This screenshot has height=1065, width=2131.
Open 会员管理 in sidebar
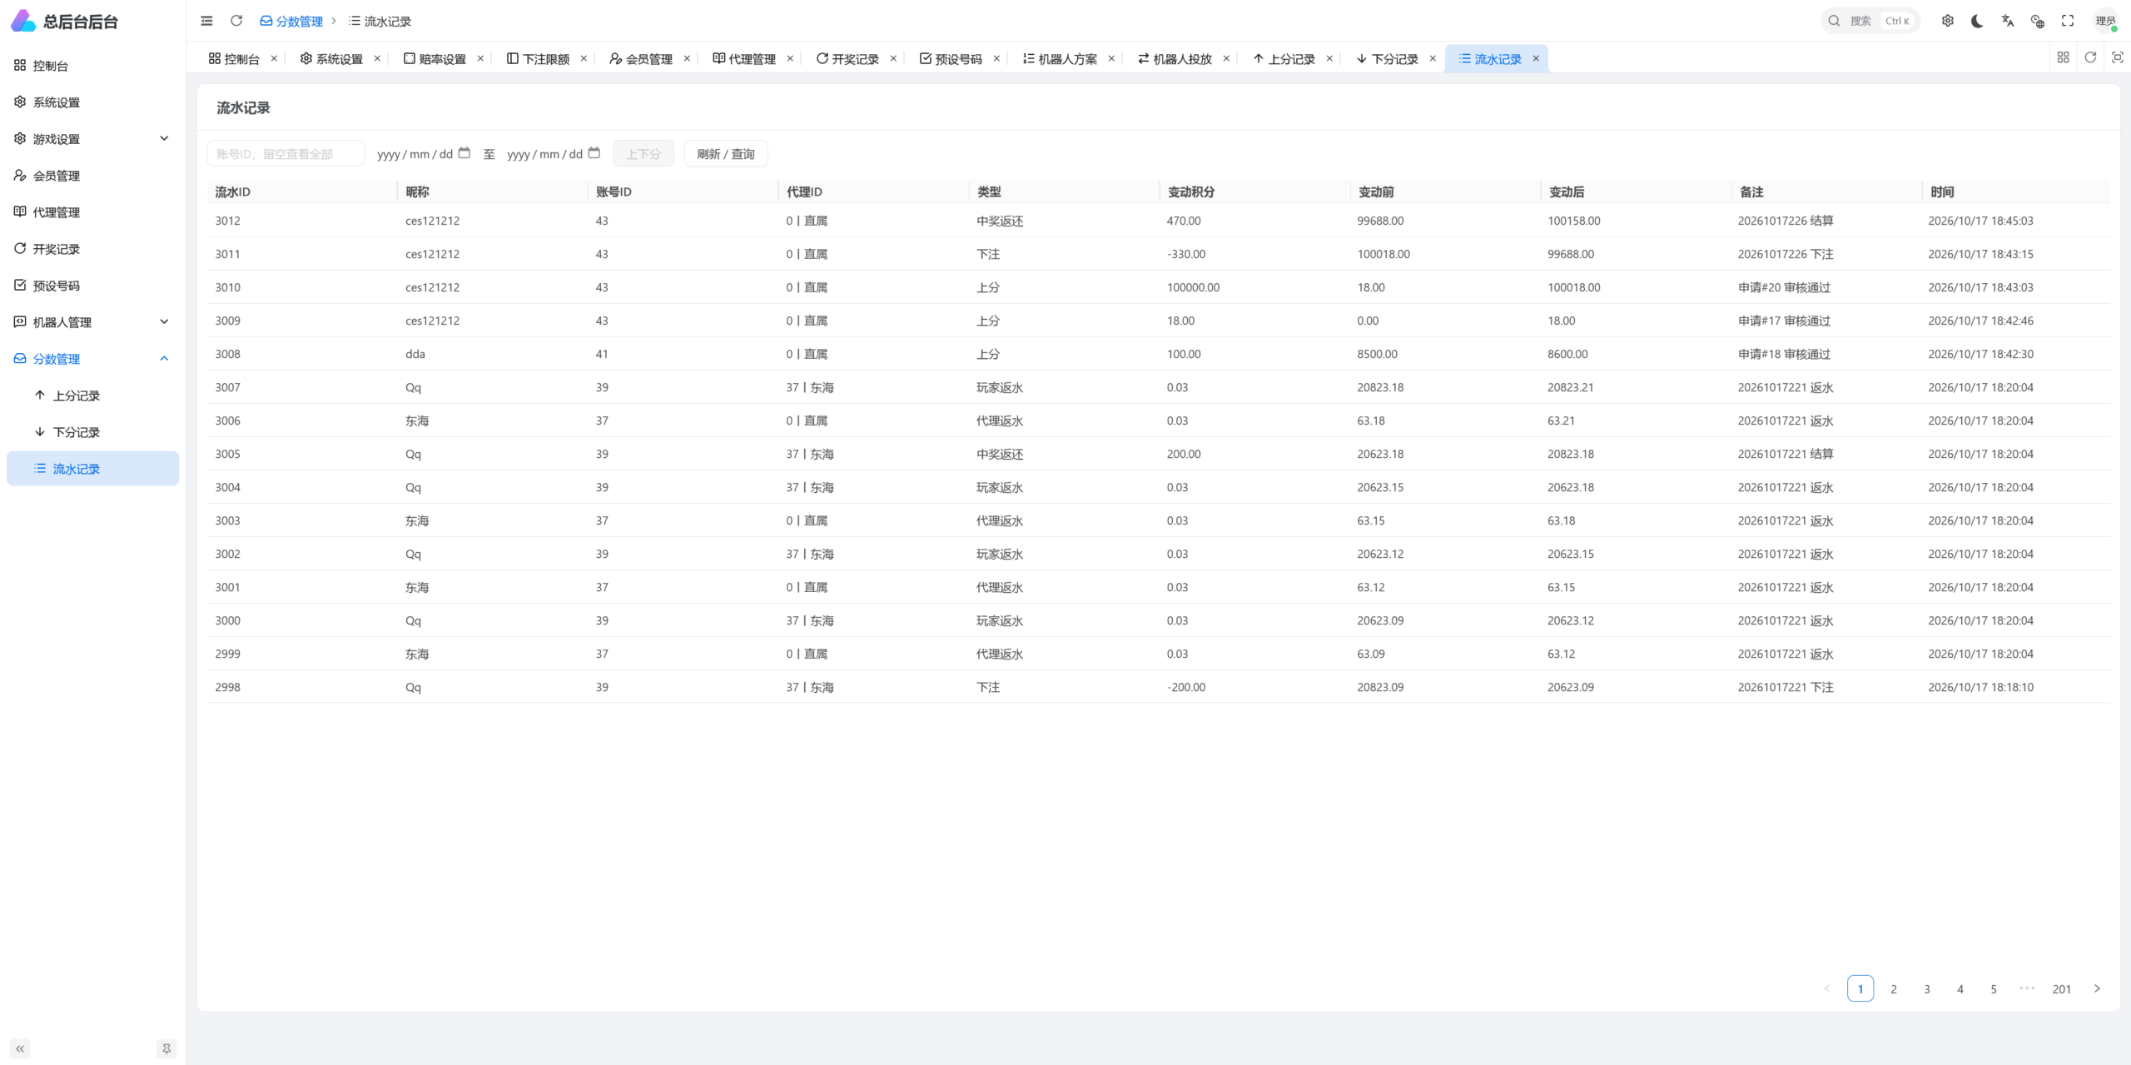pyautogui.click(x=92, y=176)
